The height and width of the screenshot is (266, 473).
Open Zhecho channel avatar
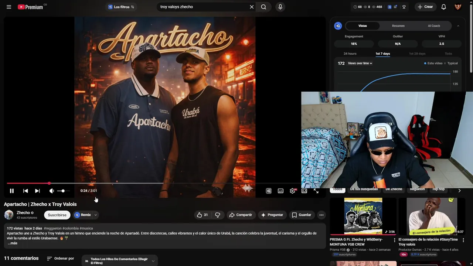(x=9, y=215)
